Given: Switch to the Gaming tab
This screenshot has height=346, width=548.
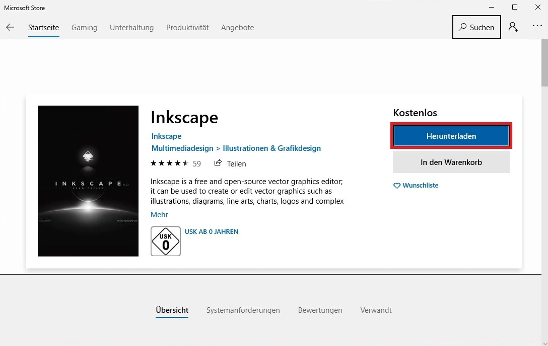Looking at the screenshot, I should (x=84, y=28).
